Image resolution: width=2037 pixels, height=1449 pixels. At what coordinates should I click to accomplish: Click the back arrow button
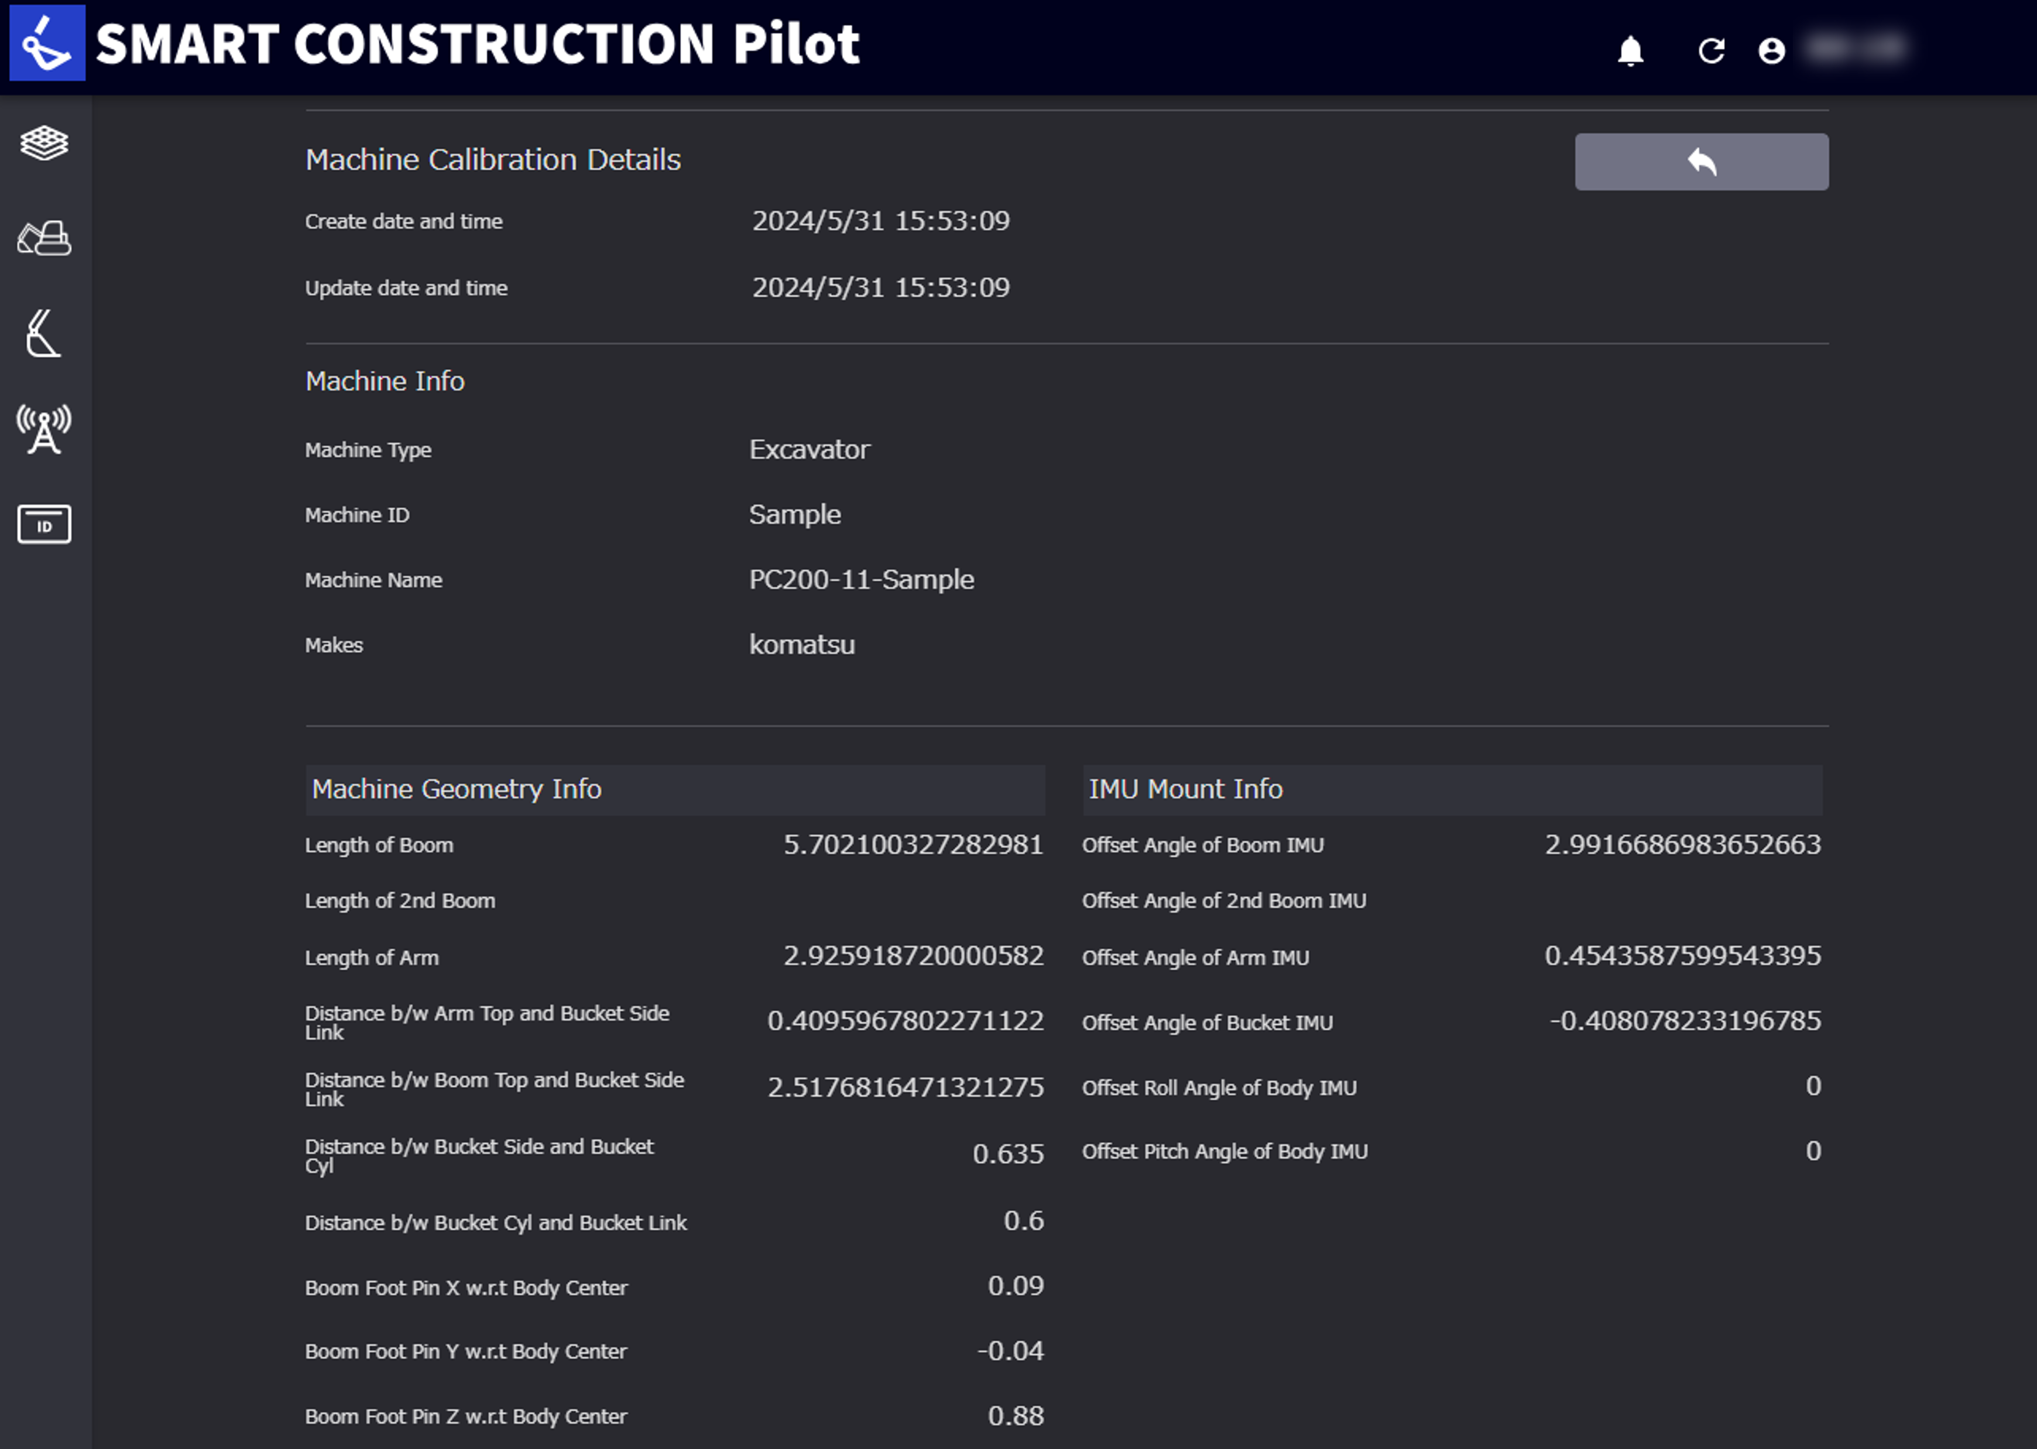[1701, 162]
